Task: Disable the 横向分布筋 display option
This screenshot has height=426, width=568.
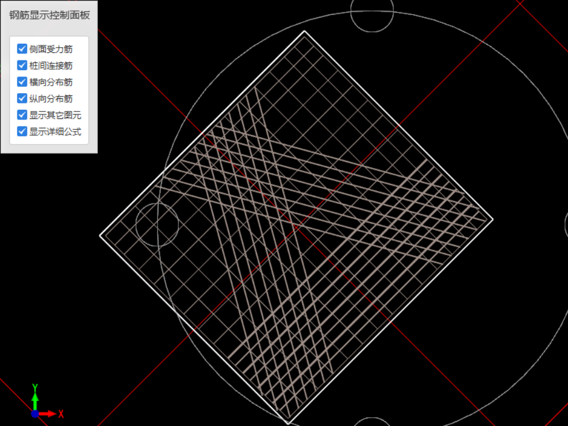Action: pyautogui.click(x=22, y=82)
